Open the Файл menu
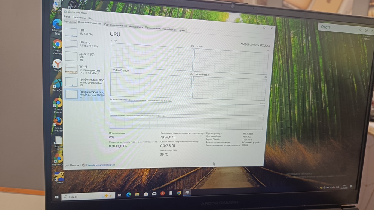 [67, 17]
